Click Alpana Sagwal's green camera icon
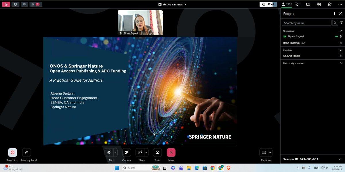 336,36
